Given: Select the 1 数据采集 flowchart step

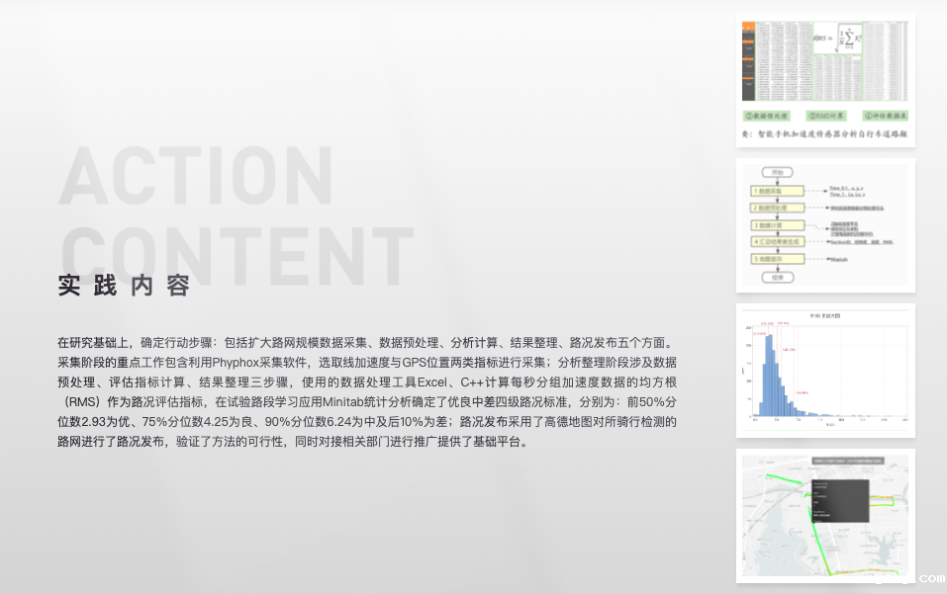Looking at the screenshot, I should [778, 190].
